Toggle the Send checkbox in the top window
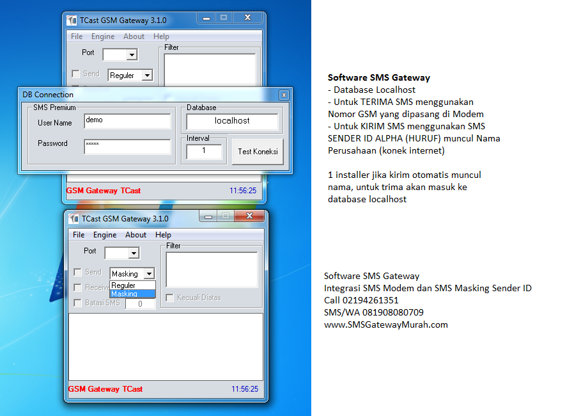Screen dimensions: 565x416 click(x=75, y=74)
